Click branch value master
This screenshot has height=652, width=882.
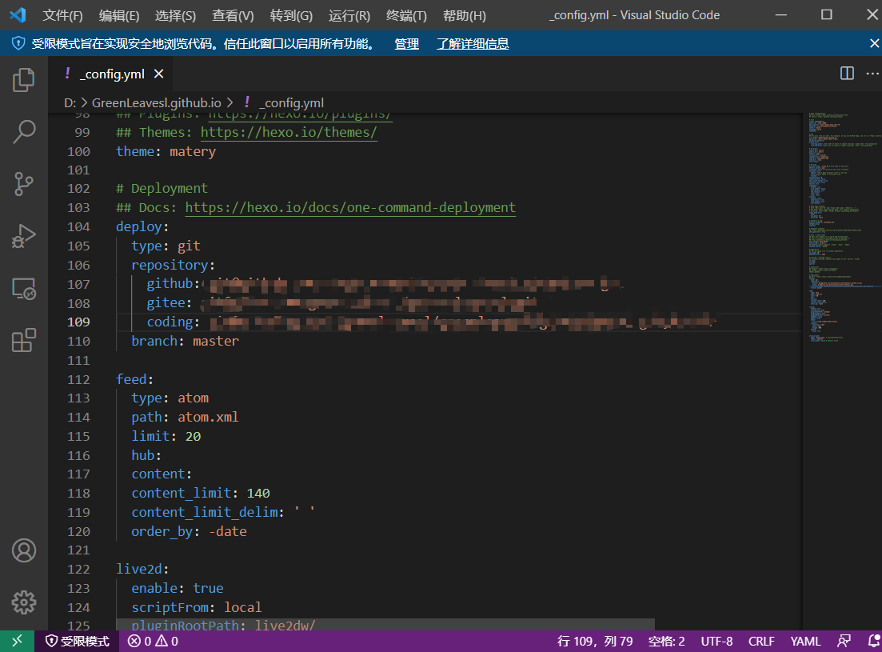[x=215, y=341]
